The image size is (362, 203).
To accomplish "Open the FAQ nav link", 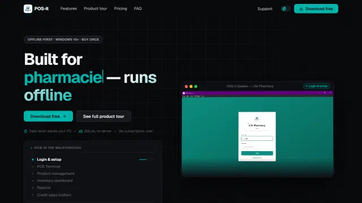I will pyautogui.click(x=137, y=8).
